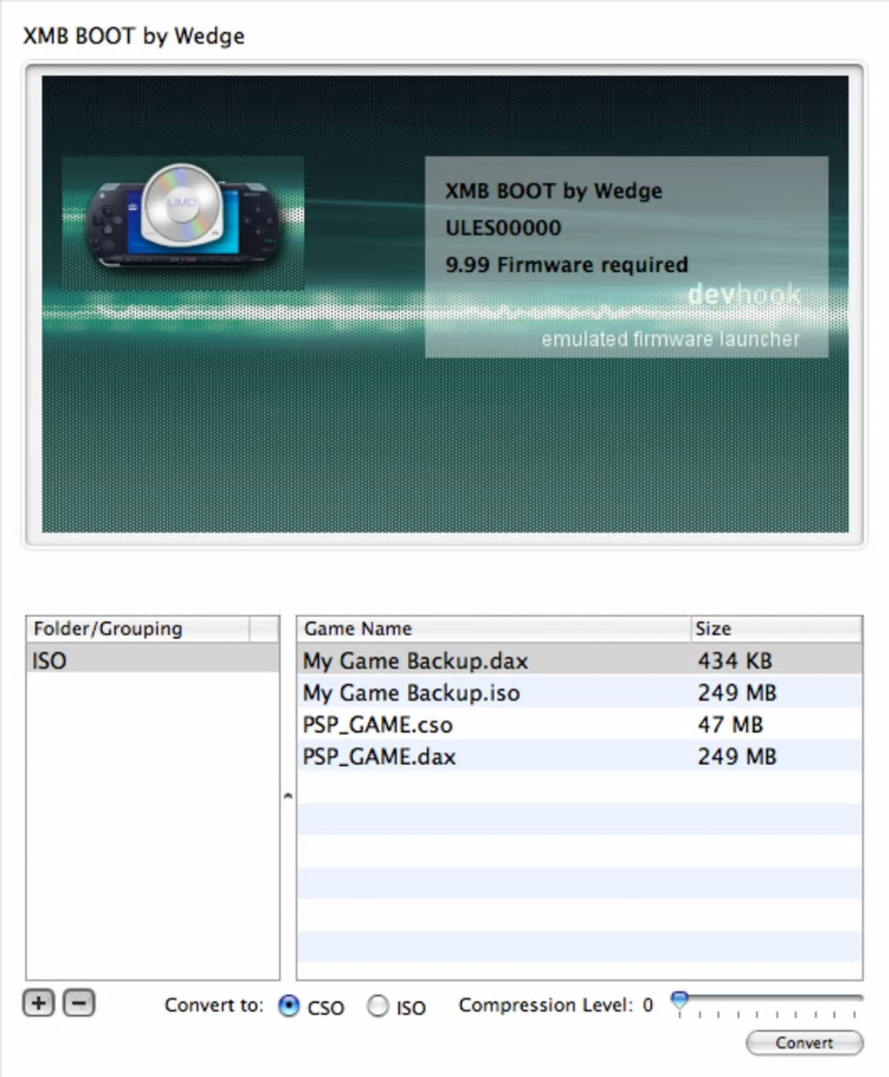Click the split view divider handle between lists

pos(288,796)
